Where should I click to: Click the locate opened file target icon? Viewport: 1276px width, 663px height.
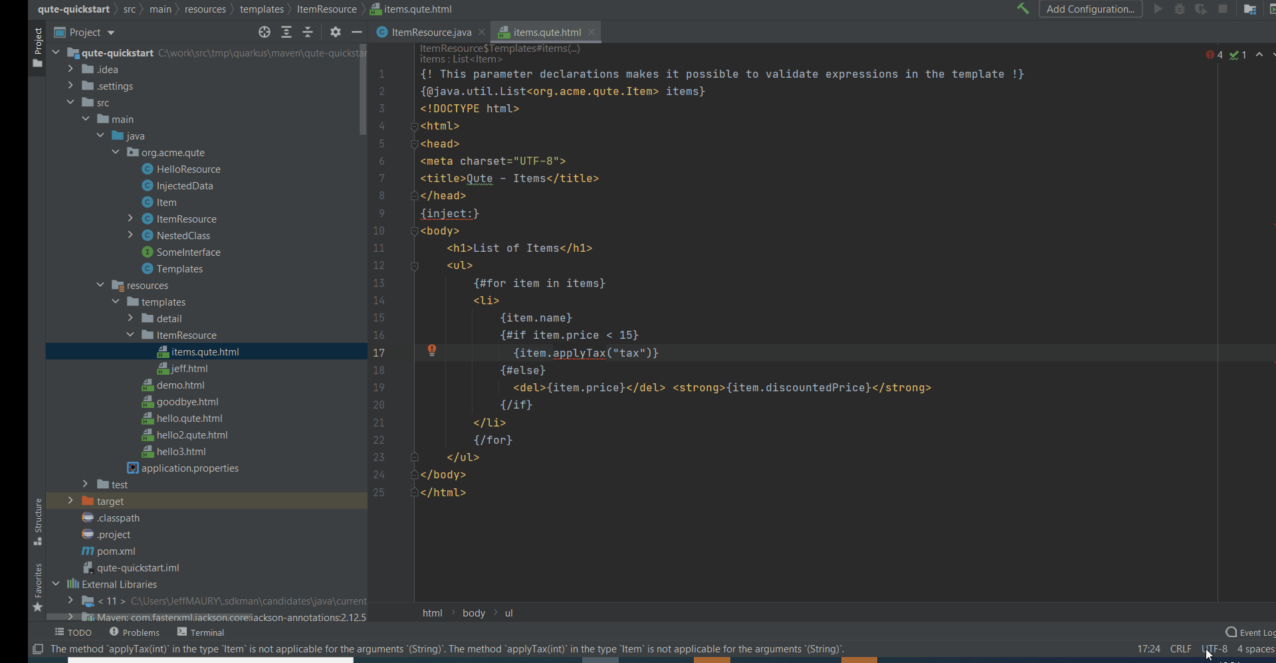265,32
